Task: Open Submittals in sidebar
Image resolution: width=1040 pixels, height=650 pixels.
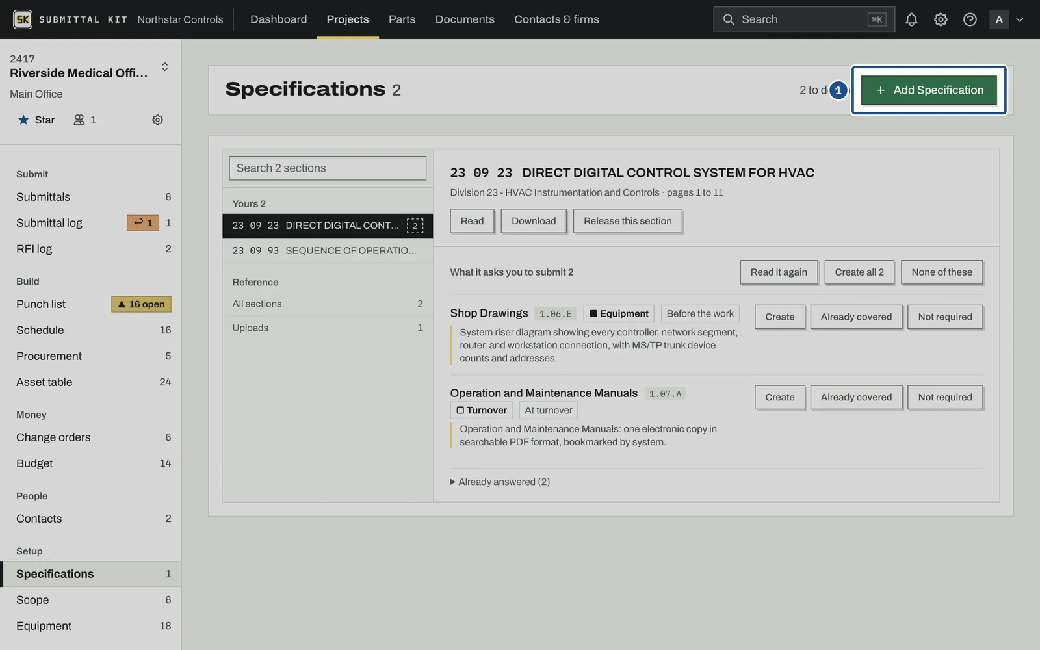Action: (91, 197)
